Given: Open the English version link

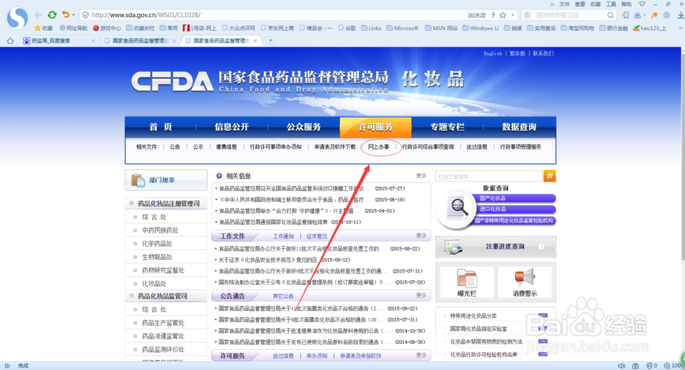Looking at the screenshot, I should click(x=493, y=53).
